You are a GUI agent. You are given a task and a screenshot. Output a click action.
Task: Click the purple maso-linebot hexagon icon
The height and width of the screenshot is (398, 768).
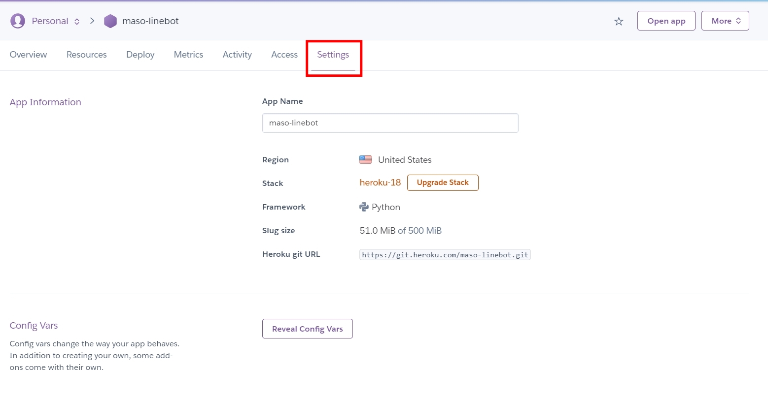(x=110, y=21)
